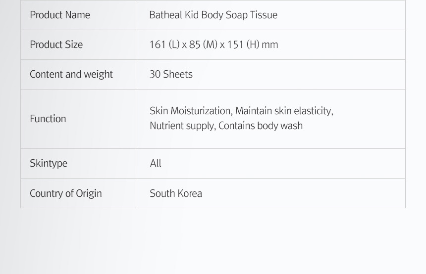
Task: Select the "Maintain skin elasticity" phrase
Action: [x=283, y=111]
